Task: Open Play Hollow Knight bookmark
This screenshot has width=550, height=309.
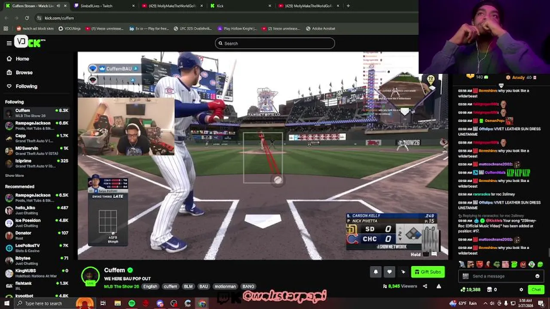Action: 237,28
